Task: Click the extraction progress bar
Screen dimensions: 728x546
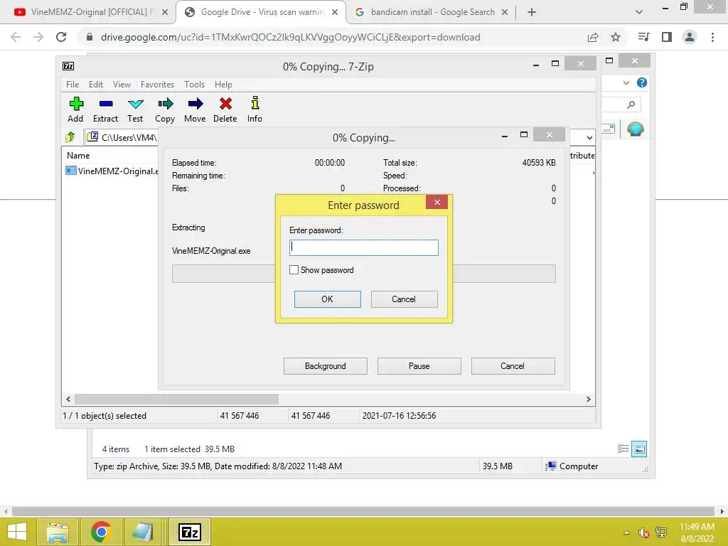Action: tap(363, 274)
